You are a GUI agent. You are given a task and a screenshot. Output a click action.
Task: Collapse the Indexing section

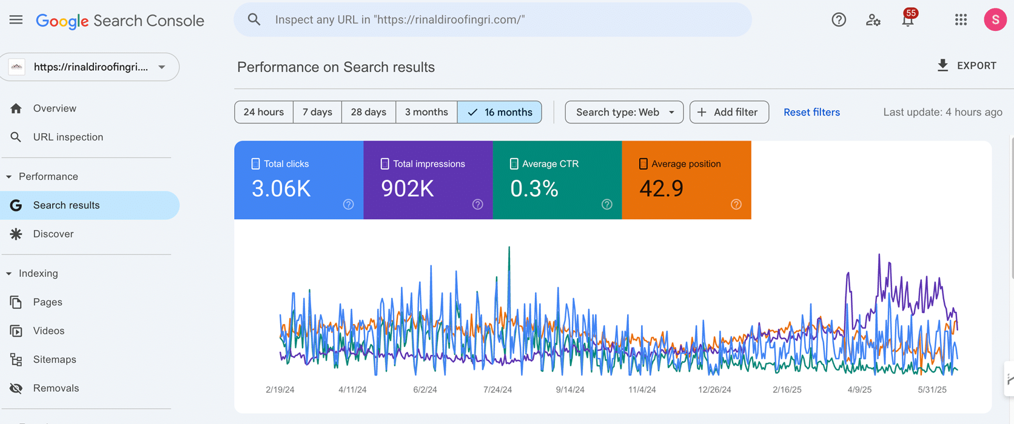coord(9,274)
